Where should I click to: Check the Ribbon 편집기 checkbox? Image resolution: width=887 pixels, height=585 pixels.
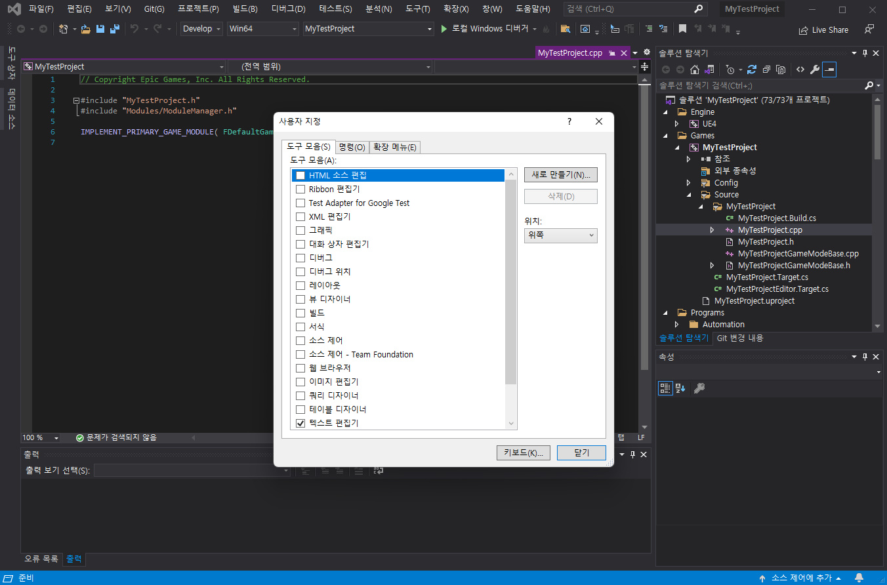point(300,189)
